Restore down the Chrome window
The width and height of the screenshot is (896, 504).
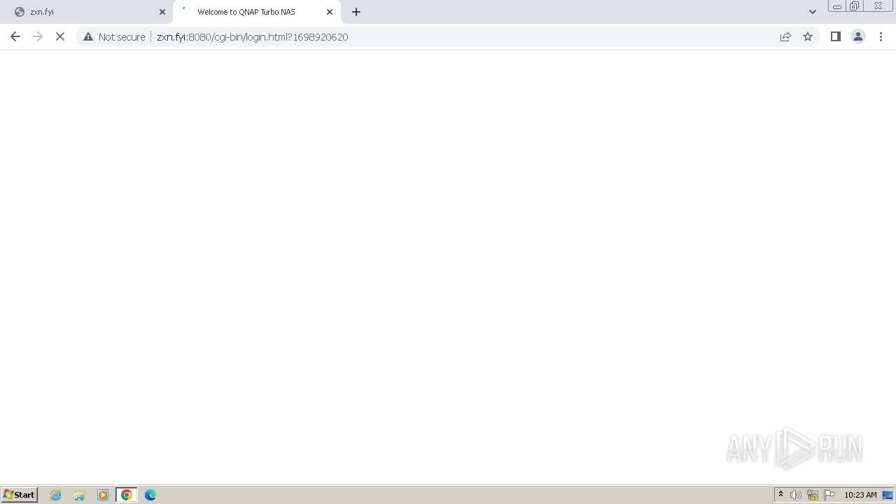tap(855, 6)
